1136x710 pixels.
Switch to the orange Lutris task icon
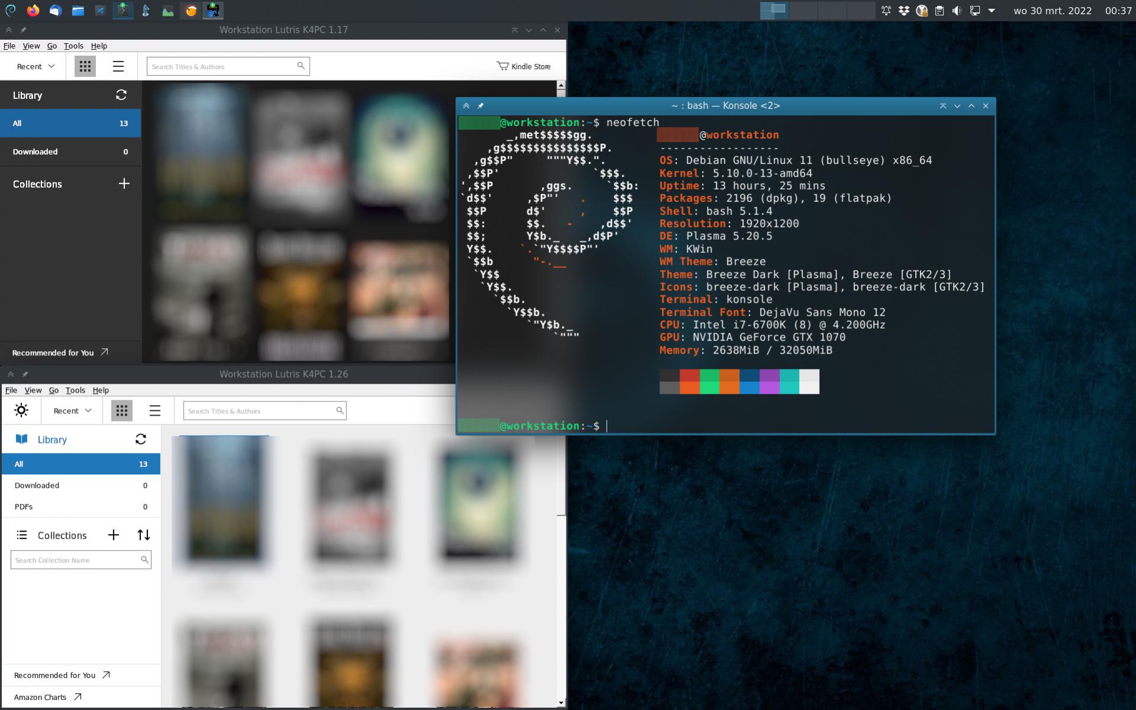click(191, 10)
